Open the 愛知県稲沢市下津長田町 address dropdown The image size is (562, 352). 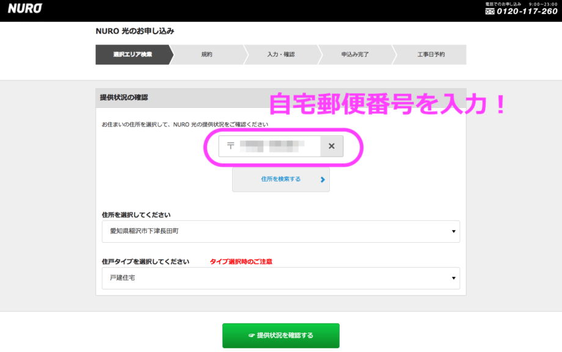point(280,231)
